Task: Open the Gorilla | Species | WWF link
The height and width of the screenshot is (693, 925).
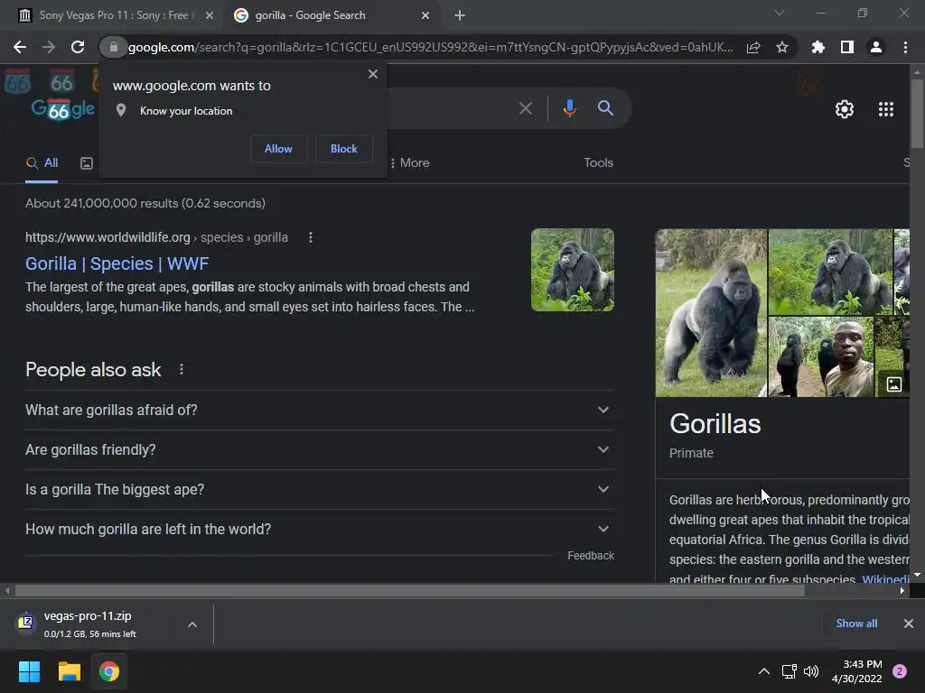Action: pyautogui.click(x=117, y=264)
